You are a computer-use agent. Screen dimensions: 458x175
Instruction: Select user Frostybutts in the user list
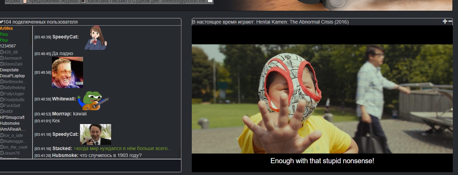tap(14, 99)
